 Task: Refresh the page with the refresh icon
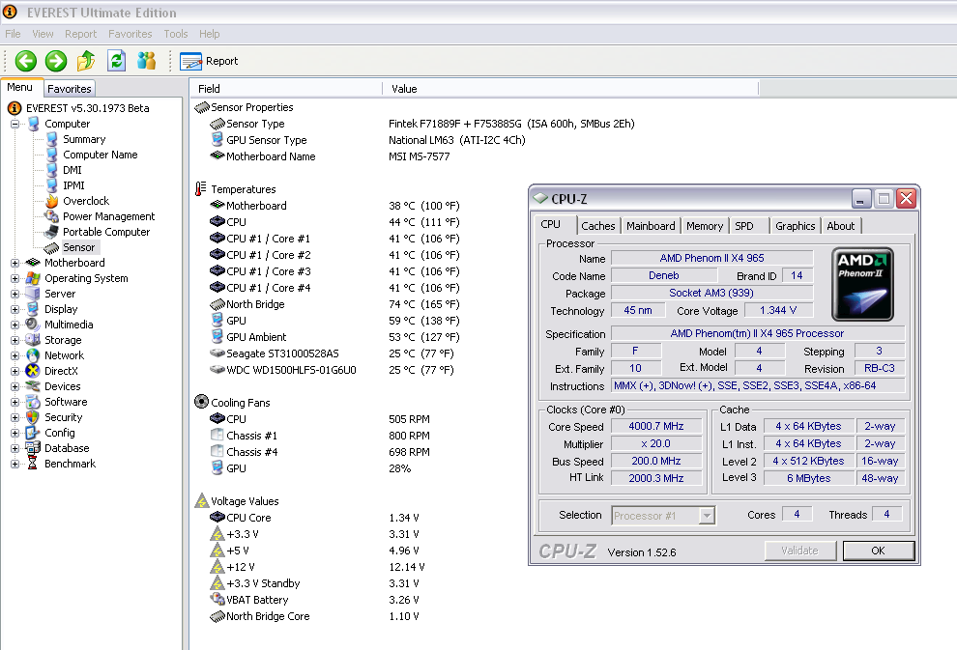116,61
